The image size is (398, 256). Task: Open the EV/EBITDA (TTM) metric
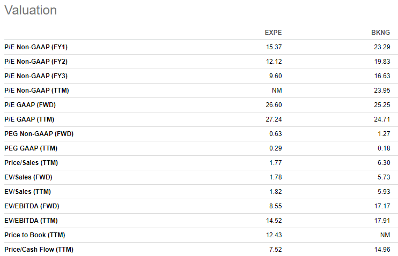click(31, 221)
